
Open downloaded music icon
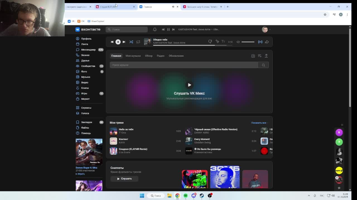pos(253,56)
